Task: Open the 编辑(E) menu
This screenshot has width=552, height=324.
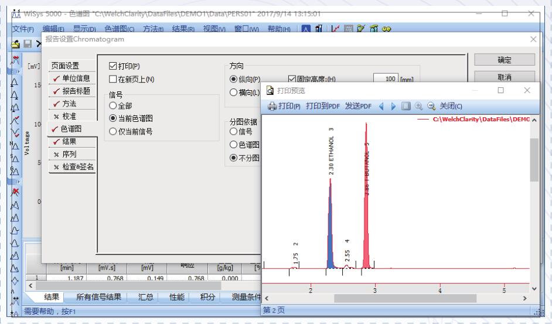Action: (x=53, y=29)
